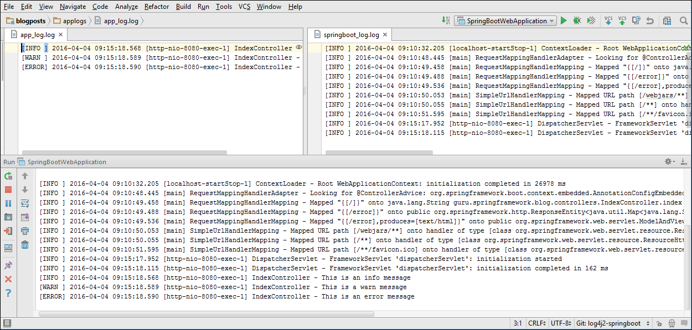This screenshot has width=692, height=330.
Task: Click Restore Layout icon in Run panel
Action: click(8, 248)
